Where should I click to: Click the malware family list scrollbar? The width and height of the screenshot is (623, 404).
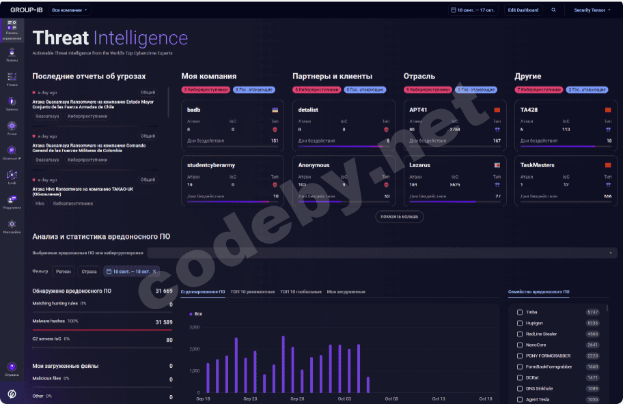(x=607, y=308)
